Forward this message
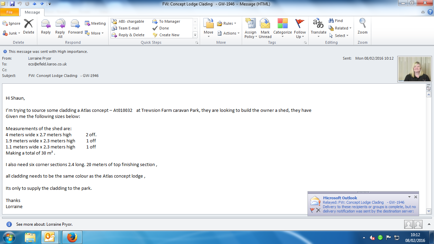The height and width of the screenshot is (244, 434). (x=75, y=27)
